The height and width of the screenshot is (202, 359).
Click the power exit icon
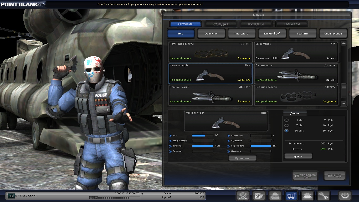click(345, 196)
